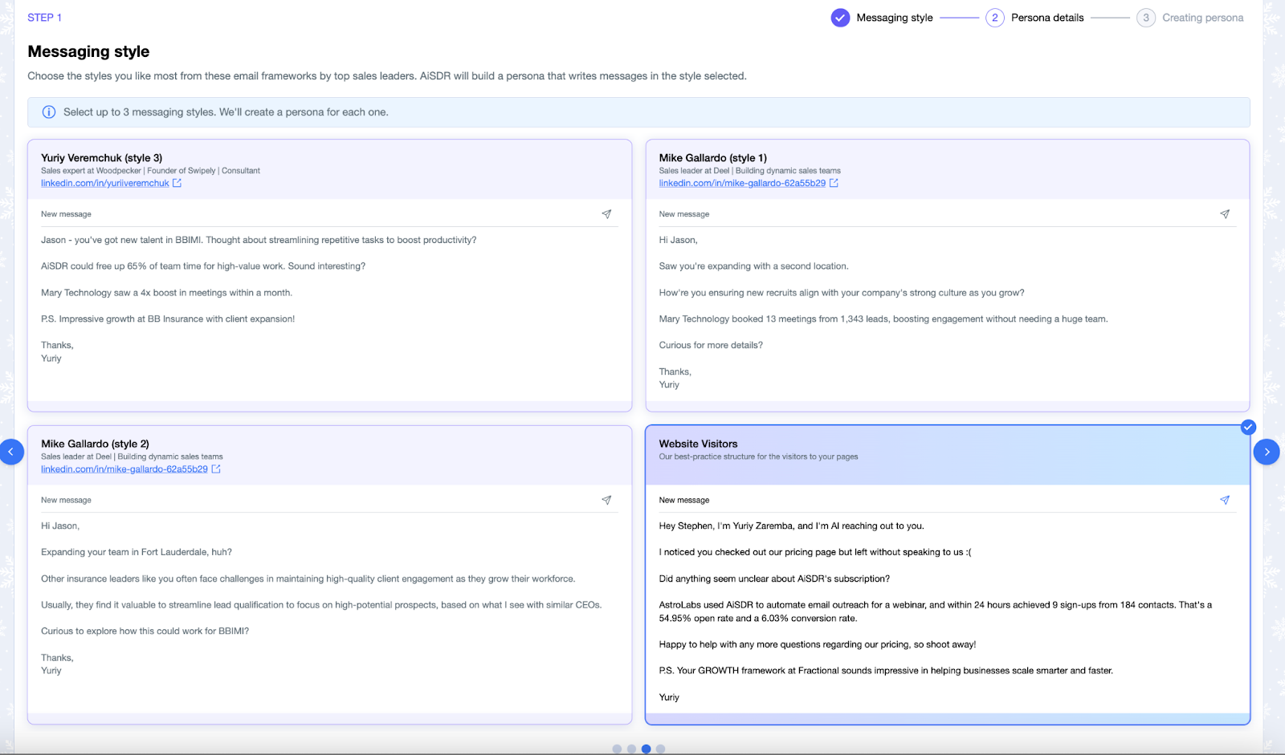
Task: Click 'Mary Technology saw a 4x boost' line
Action: click(166, 293)
